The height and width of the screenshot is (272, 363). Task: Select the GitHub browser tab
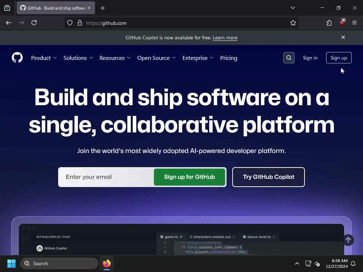point(56,8)
